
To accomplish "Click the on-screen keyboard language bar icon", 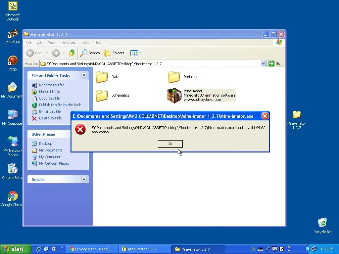I will (261, 249).
